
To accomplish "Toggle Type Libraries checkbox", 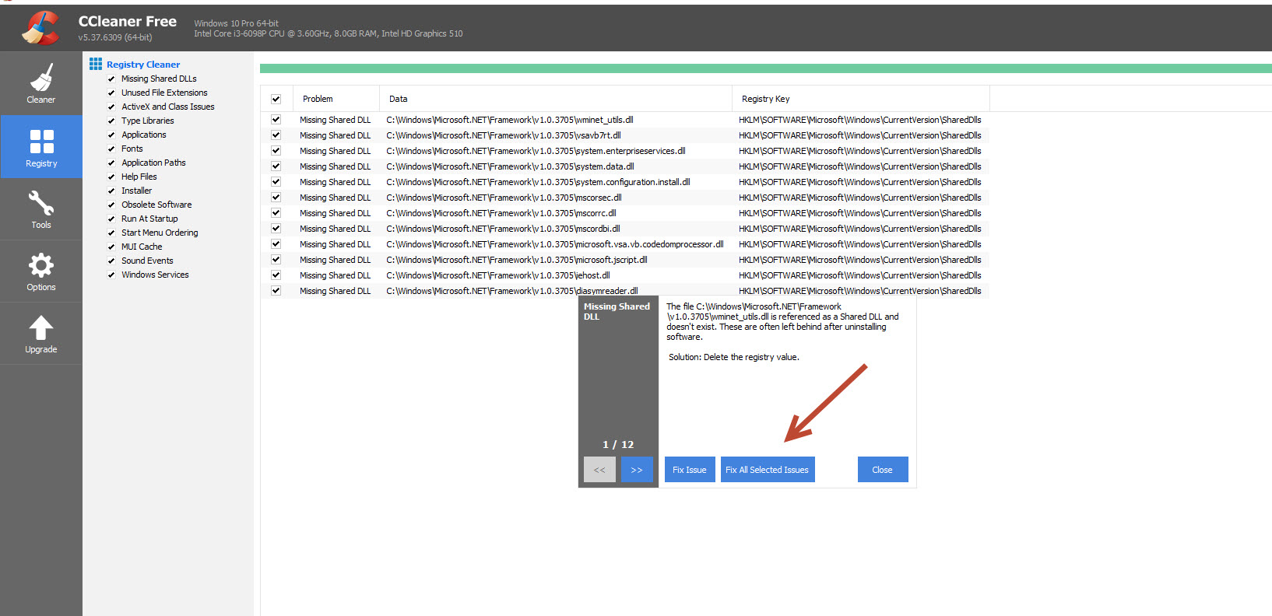I will pos(111,121).
